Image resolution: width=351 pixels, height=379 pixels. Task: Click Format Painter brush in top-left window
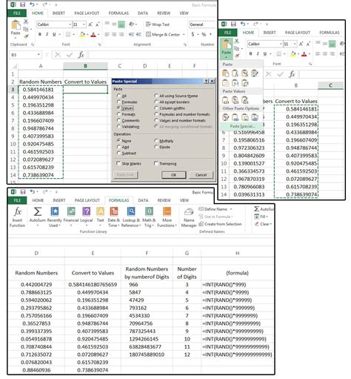[x=26, y=37]
